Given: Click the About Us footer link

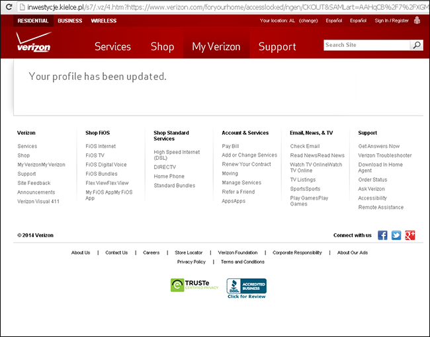Looking at the screenshot, I should point(81,252).
